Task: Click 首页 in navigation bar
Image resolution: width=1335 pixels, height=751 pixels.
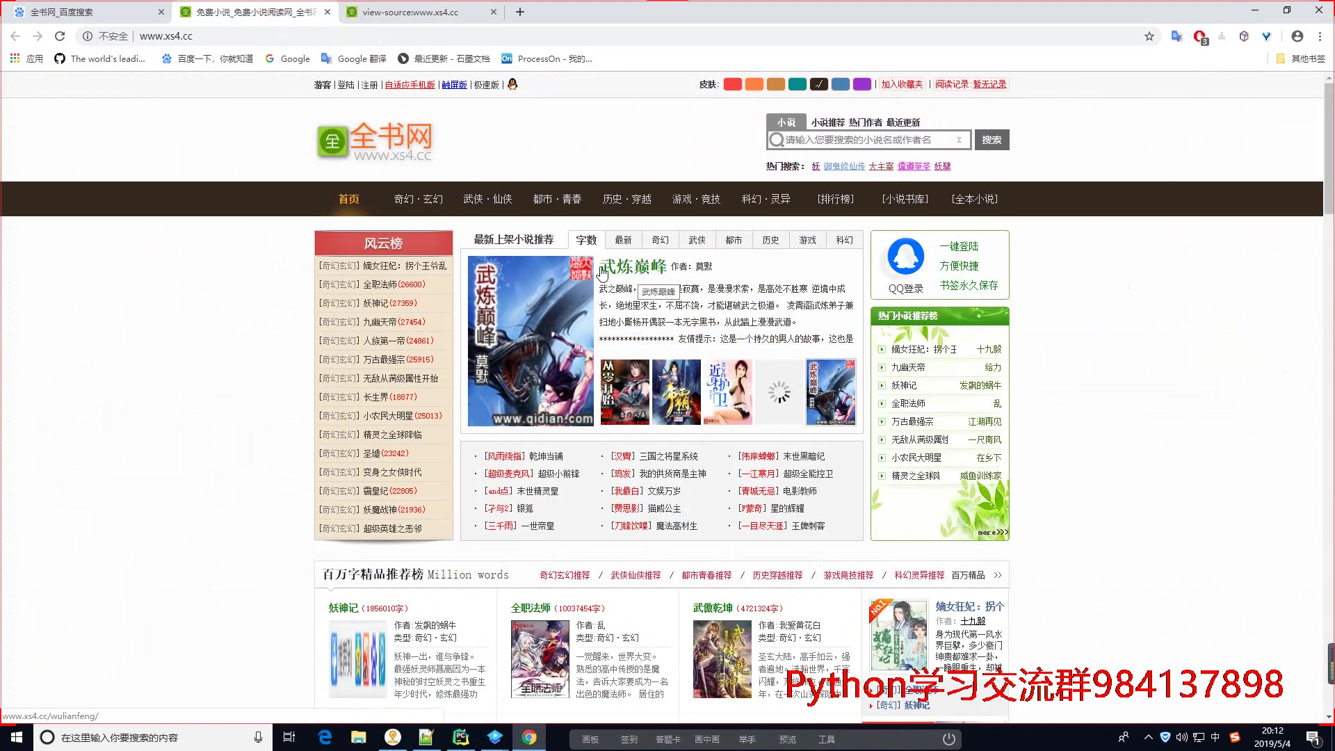Action: pyautogui.click(x=349, y=199)
